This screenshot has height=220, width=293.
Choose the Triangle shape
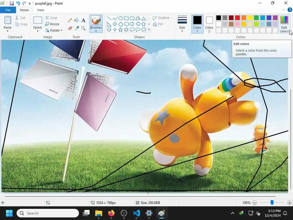(x=144, y=18)
